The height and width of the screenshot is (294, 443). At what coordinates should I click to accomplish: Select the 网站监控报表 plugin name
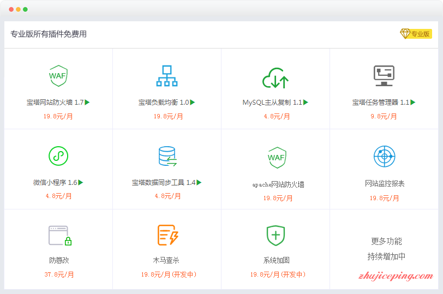point(385,184)
